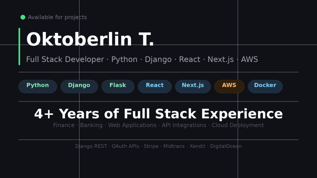Click the Docker skill pill
This screenshot has width=317, height=178.
coord(265,87)
